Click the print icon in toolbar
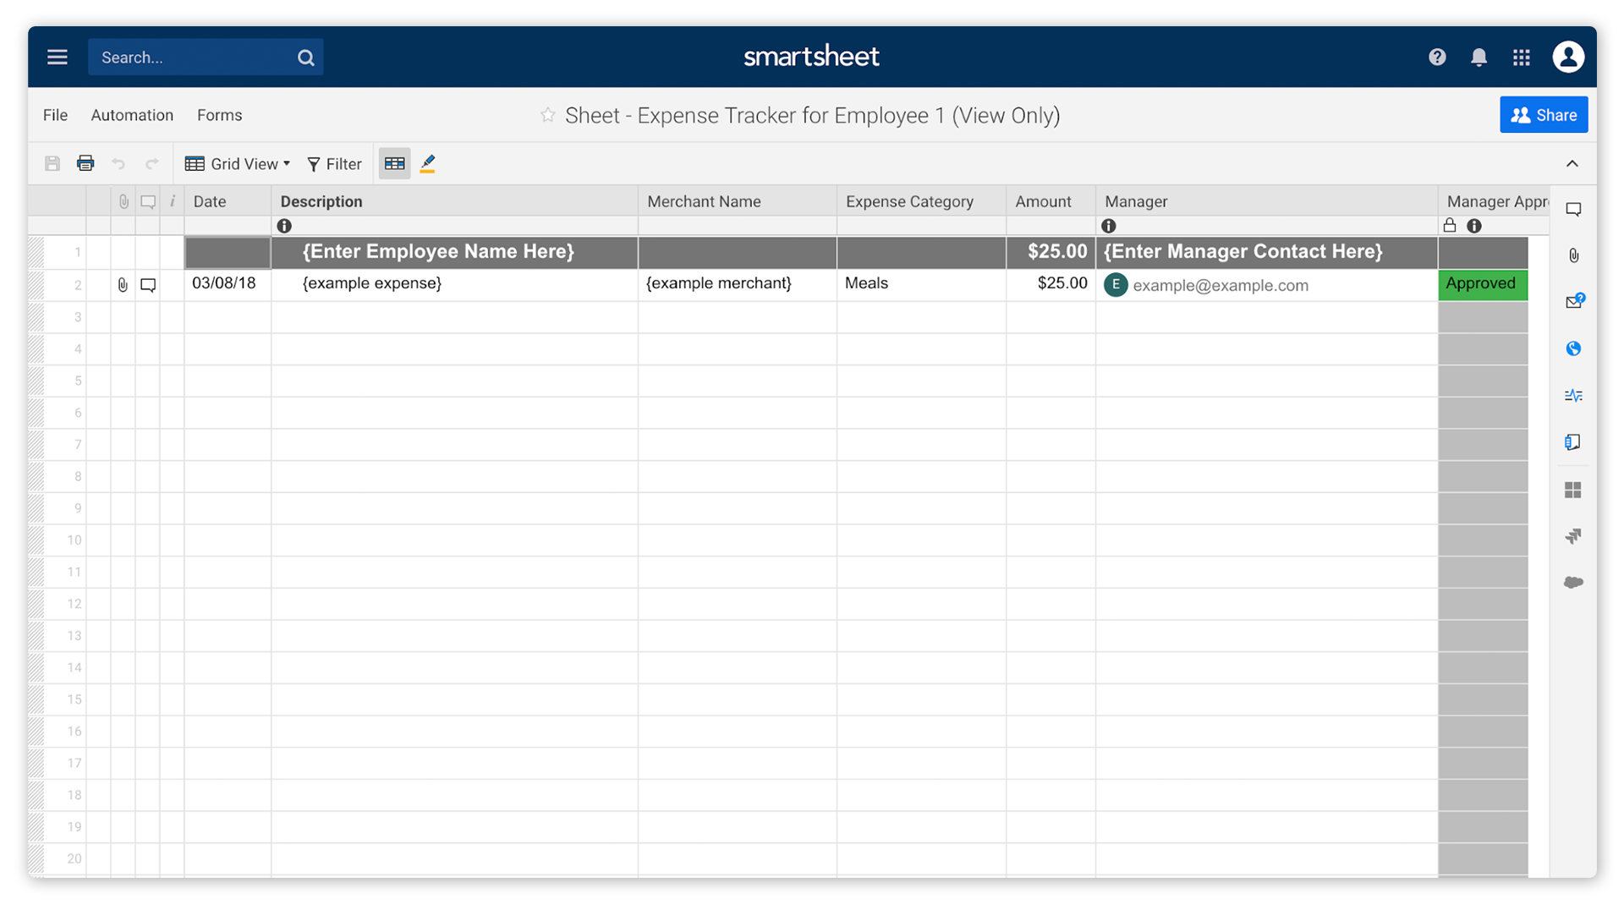 pyautogui.click(x=85, y=163)
